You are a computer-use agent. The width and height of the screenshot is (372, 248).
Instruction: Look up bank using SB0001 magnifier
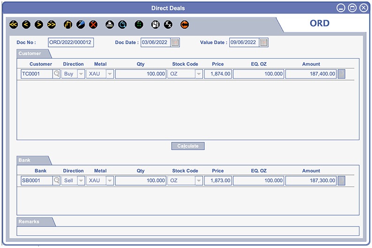(56, 180)
